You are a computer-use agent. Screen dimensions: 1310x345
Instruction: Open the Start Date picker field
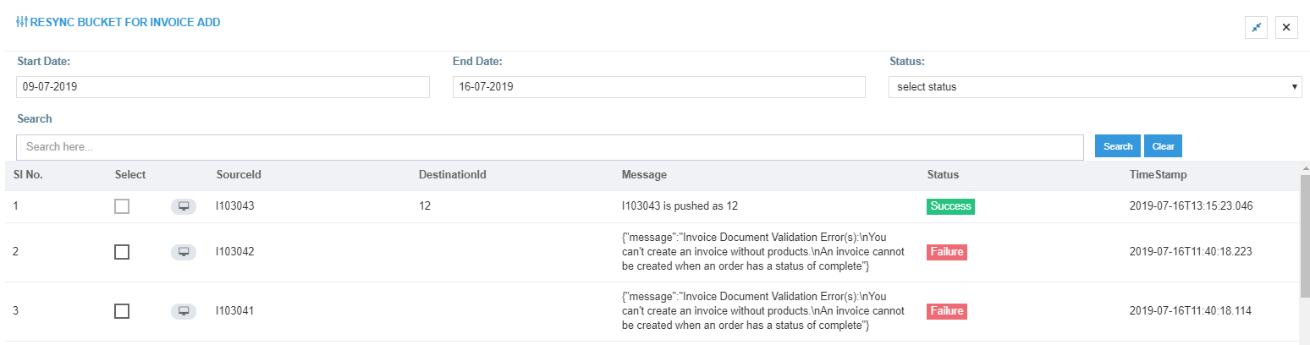pos(223,87)
